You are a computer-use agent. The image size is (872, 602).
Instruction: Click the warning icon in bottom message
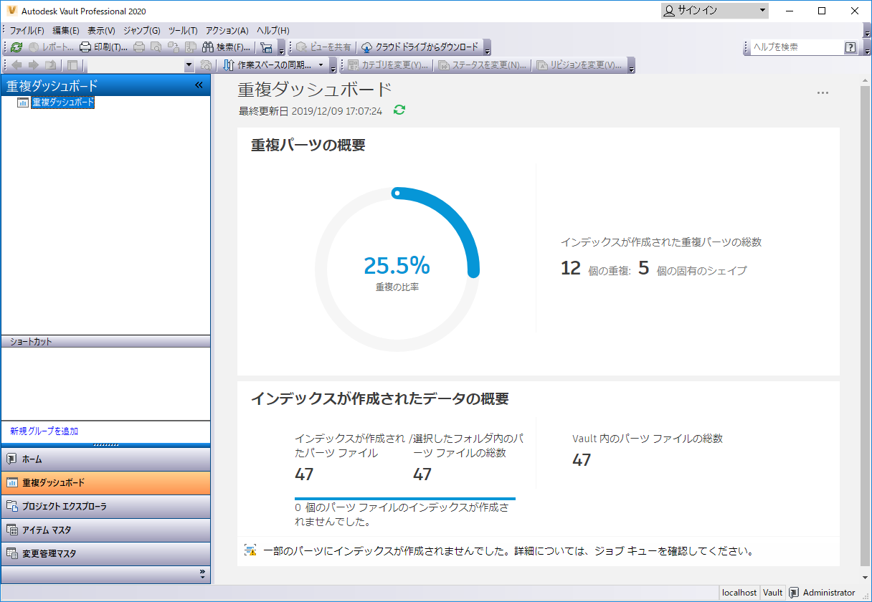click(x=250, y=551)
